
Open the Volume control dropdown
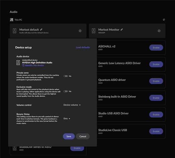pos(72,105)
